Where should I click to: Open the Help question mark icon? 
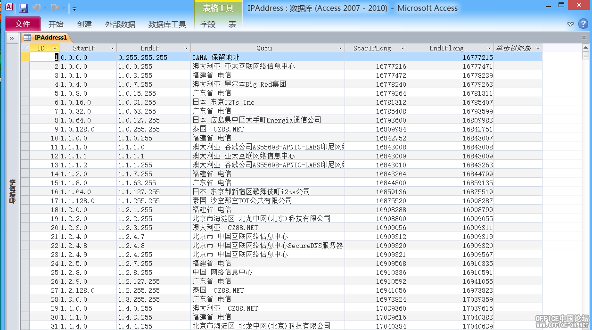(x=583, y=24)
